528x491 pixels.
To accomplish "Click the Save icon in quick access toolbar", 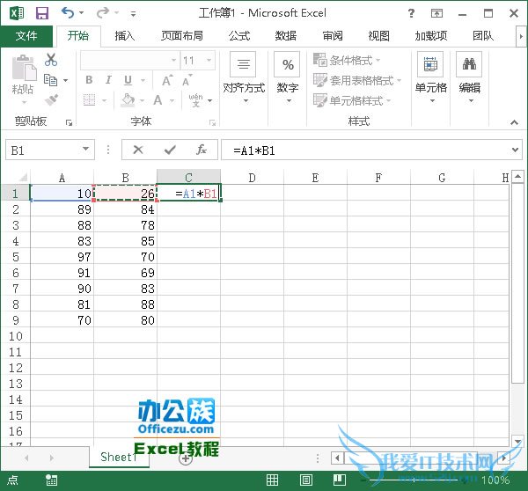I will click(x=41, y=13).
